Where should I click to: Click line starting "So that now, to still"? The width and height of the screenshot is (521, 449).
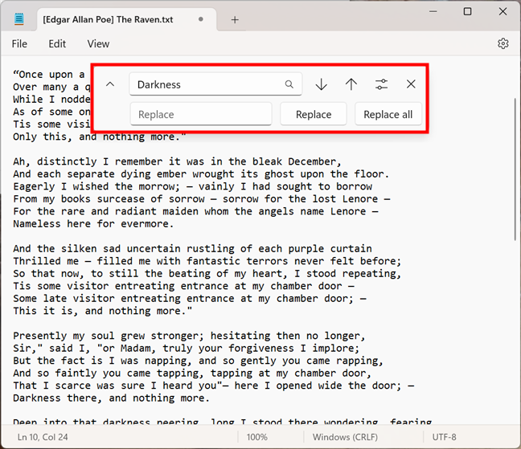[x=207, y=273]
